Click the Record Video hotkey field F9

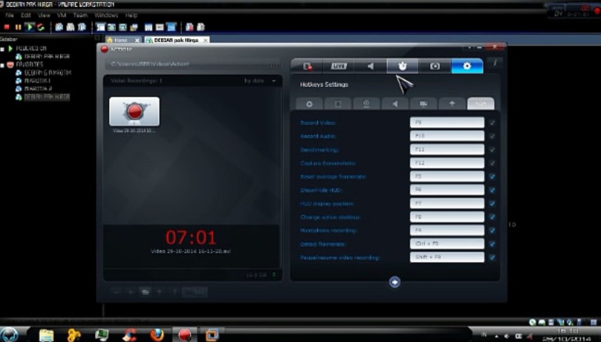(447, 123)
